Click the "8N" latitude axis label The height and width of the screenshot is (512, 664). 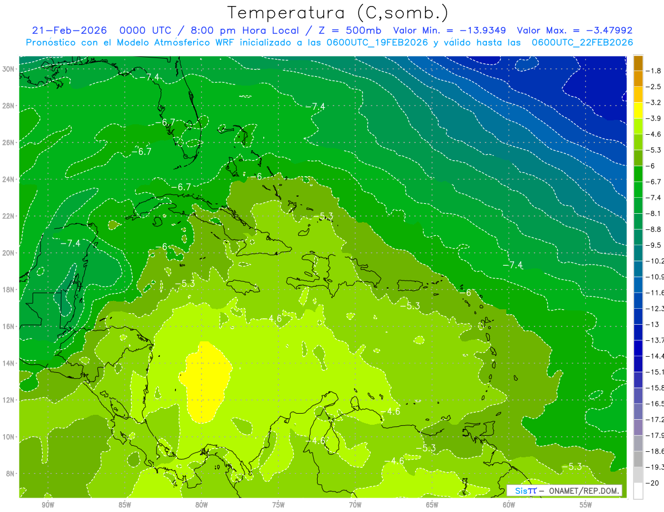point(11,473)
